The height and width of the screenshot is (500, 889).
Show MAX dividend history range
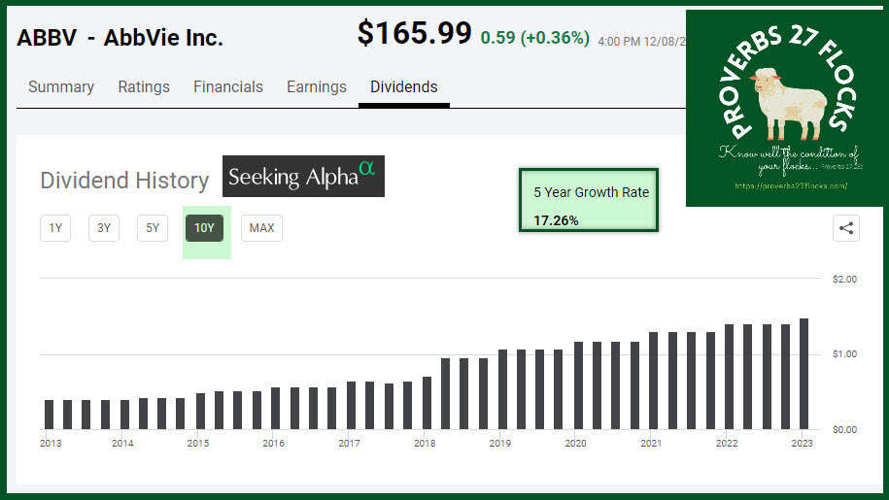pos(261,229)
